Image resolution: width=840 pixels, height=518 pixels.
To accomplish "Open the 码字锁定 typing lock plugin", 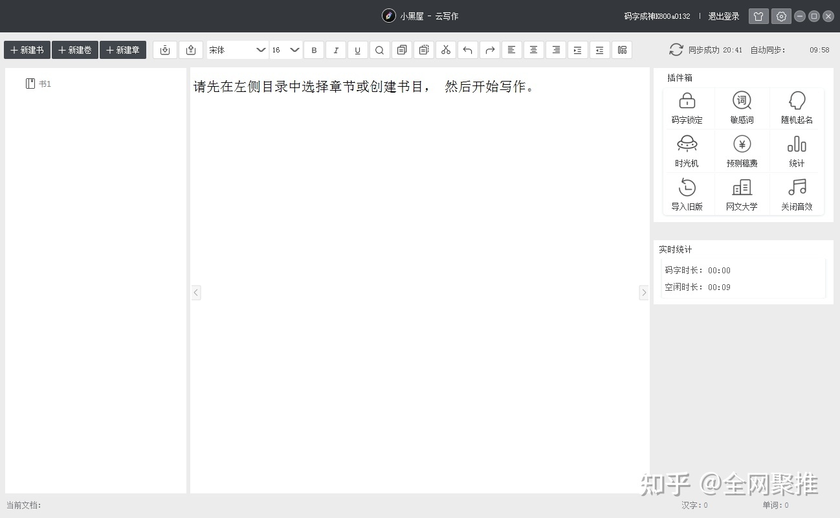I will pos(687,108).
